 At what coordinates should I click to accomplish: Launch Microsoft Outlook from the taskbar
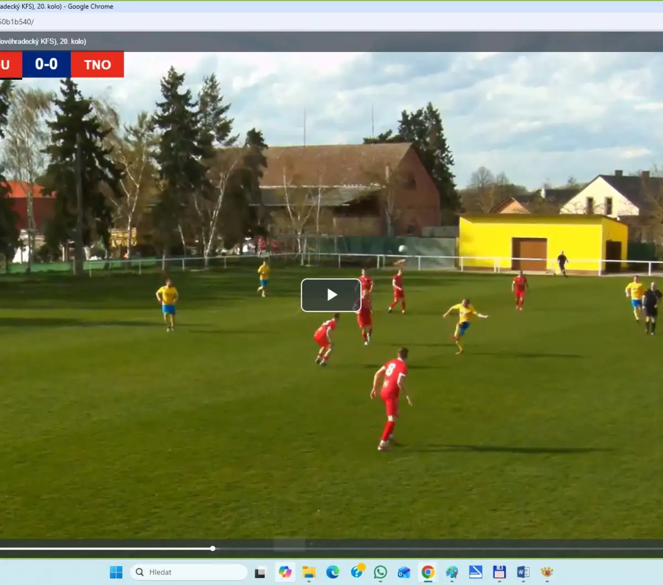tap(404, 572)
